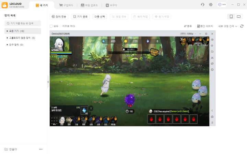
Task: Open the golden treasure chest in game
Action: [154, 52]
